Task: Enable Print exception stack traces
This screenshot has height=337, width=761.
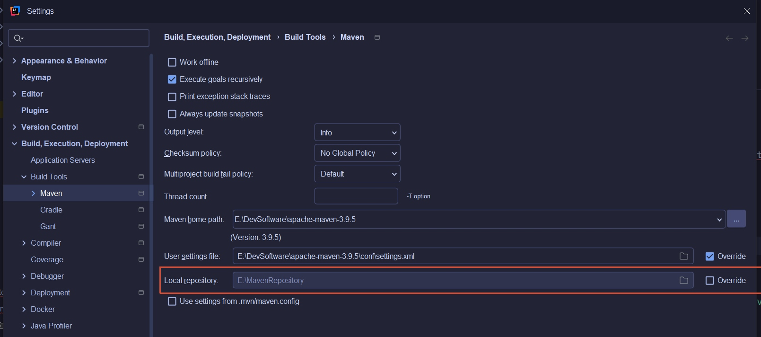Action: pos(172,97)
